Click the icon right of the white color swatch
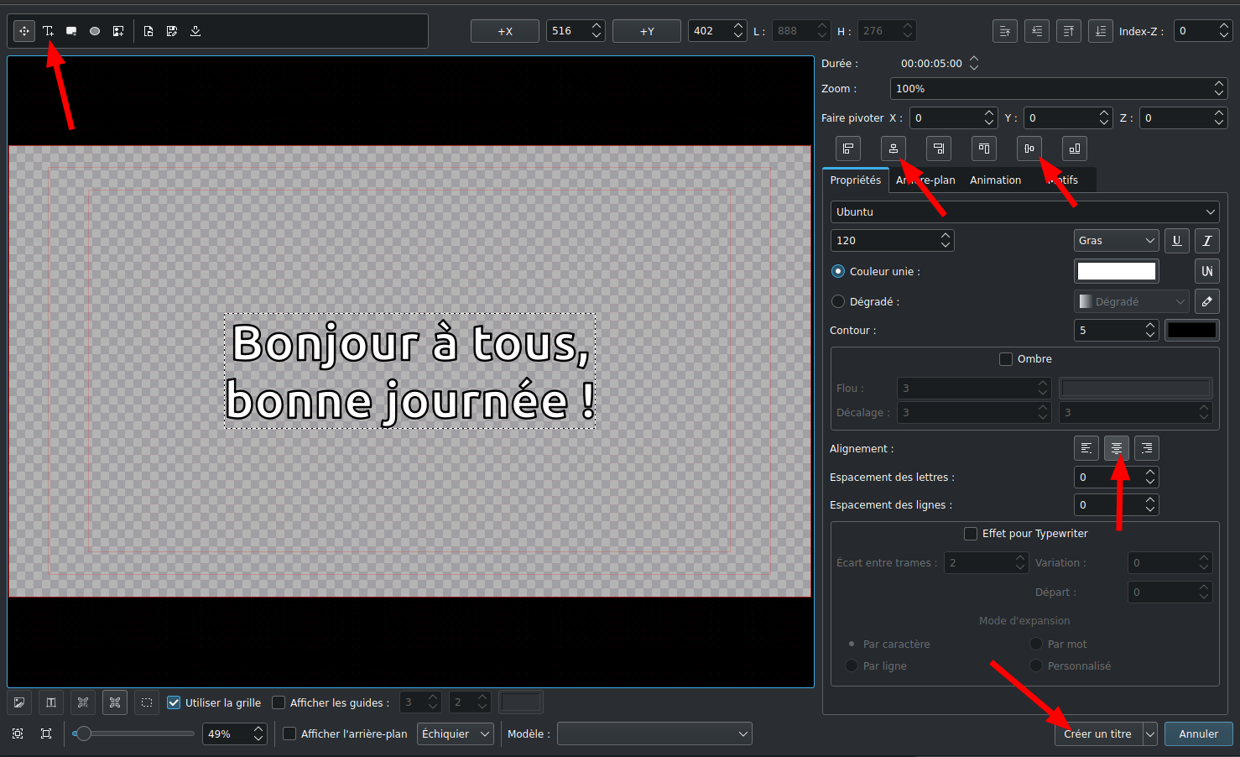The width and height of the screenshot is (1240, 757). tap(1207, 271)
